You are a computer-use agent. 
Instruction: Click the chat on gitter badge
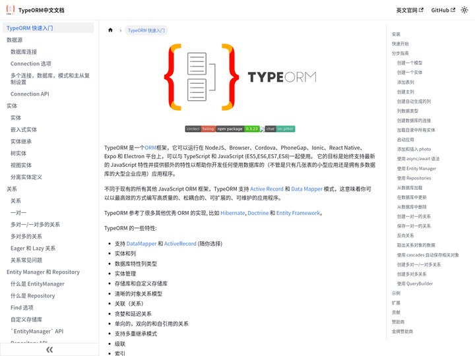pyautogui.click(x=280, y=129)
